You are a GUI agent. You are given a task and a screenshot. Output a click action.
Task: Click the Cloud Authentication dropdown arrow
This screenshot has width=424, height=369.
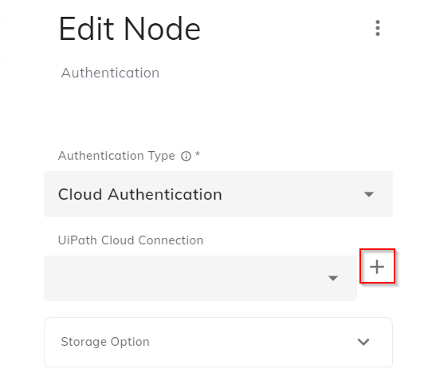tap(369, 194)
